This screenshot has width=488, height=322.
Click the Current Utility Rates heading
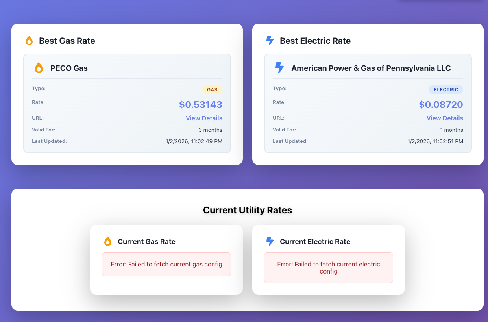248,210
